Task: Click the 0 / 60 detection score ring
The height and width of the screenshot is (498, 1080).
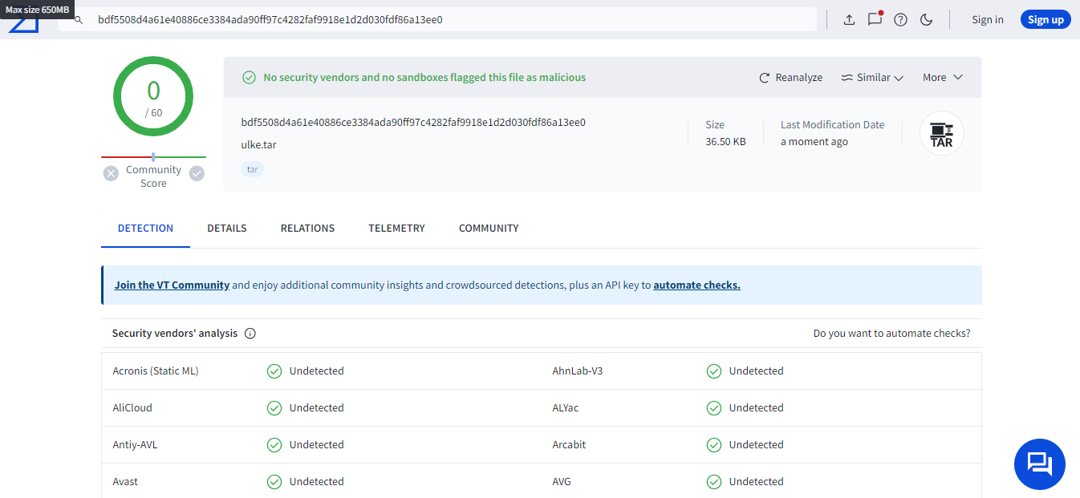Action: pos(153,96)
